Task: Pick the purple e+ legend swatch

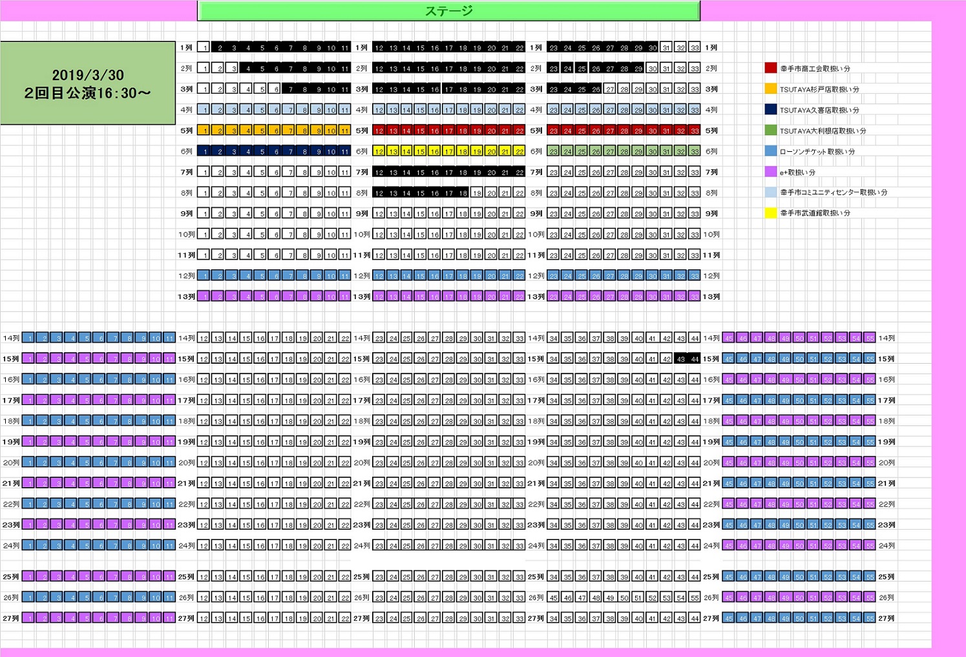Action: click(770, 172)
